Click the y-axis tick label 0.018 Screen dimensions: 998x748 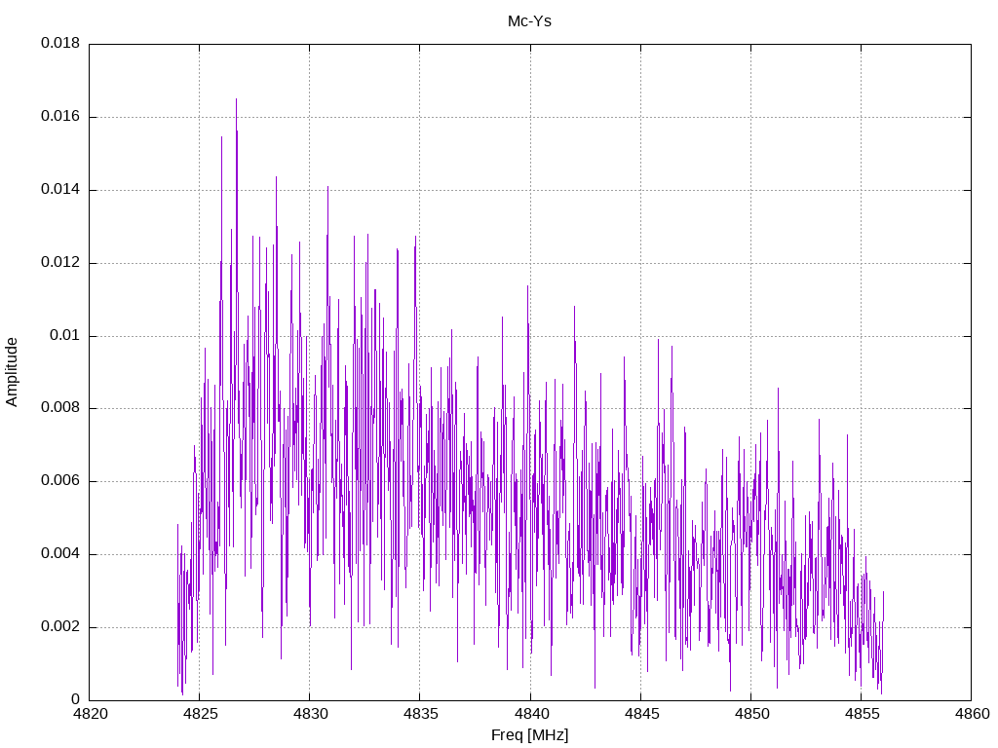[x=60, y=43]
